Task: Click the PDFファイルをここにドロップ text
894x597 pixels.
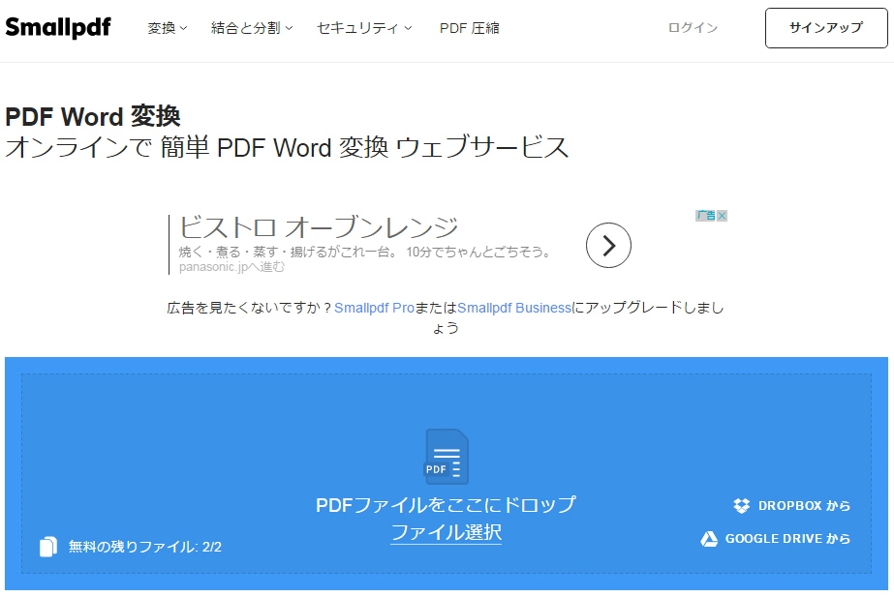Action: click(x=446, y=505)
